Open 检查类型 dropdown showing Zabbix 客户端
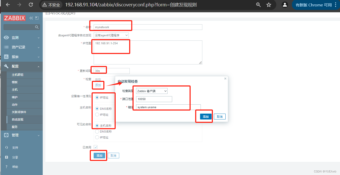Image resolution: width=340 pixels, height=175 pixels. (x=152, y=91)
